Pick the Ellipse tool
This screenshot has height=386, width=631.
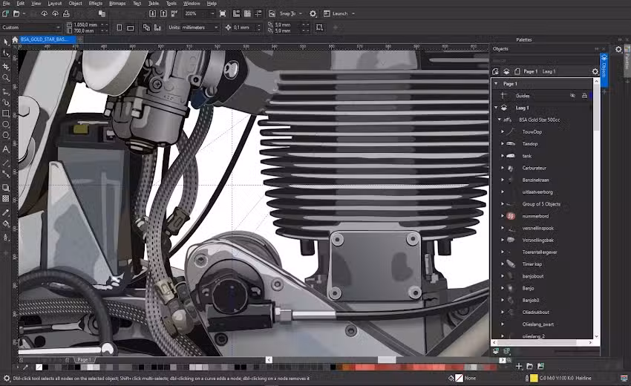(6, 125)
